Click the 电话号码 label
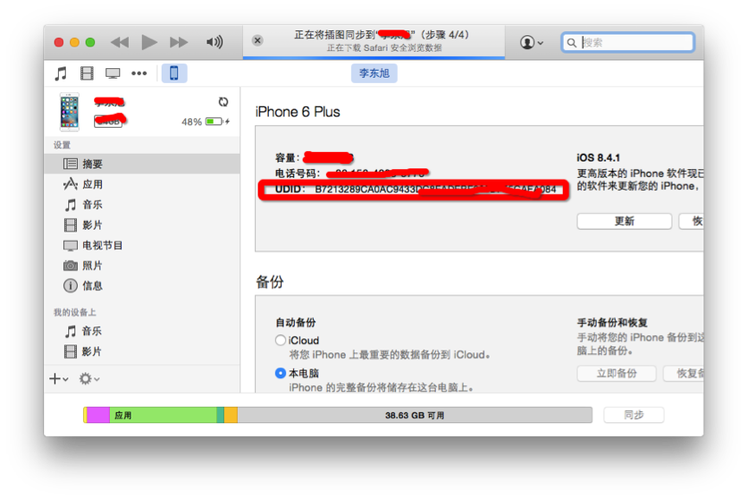Screen dimensions: 748x500 point(297,174)
